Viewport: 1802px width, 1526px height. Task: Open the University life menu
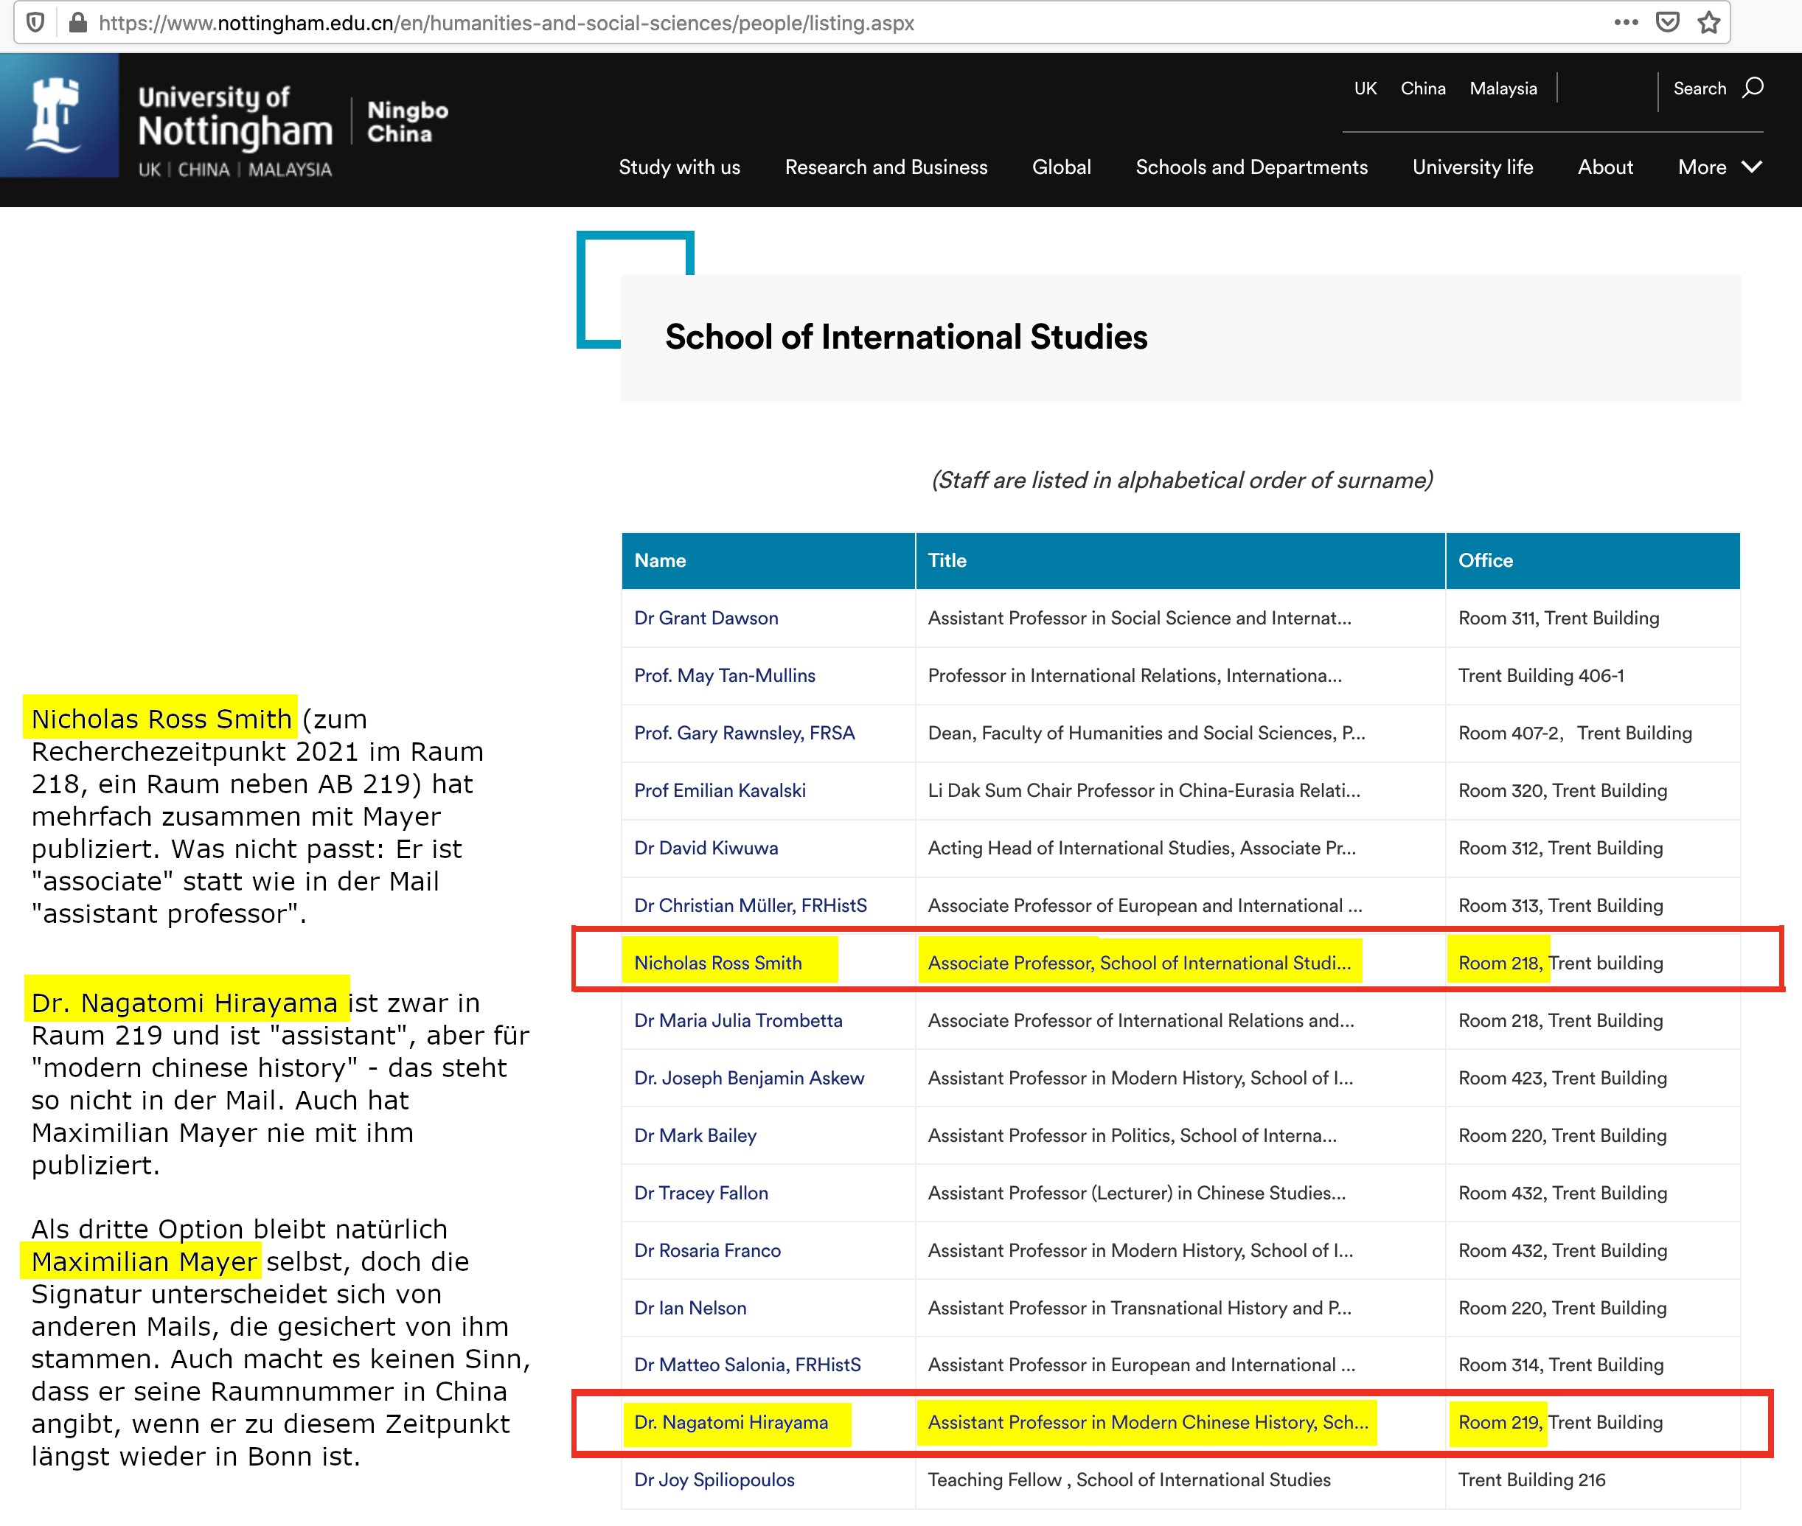coord(1472,167)
